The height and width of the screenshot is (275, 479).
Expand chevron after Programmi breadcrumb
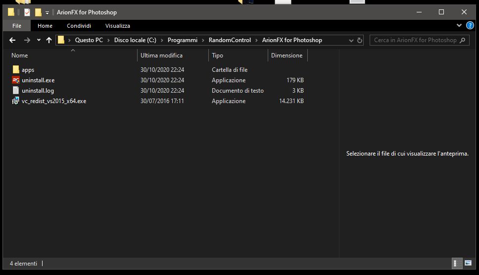point(203,40)
